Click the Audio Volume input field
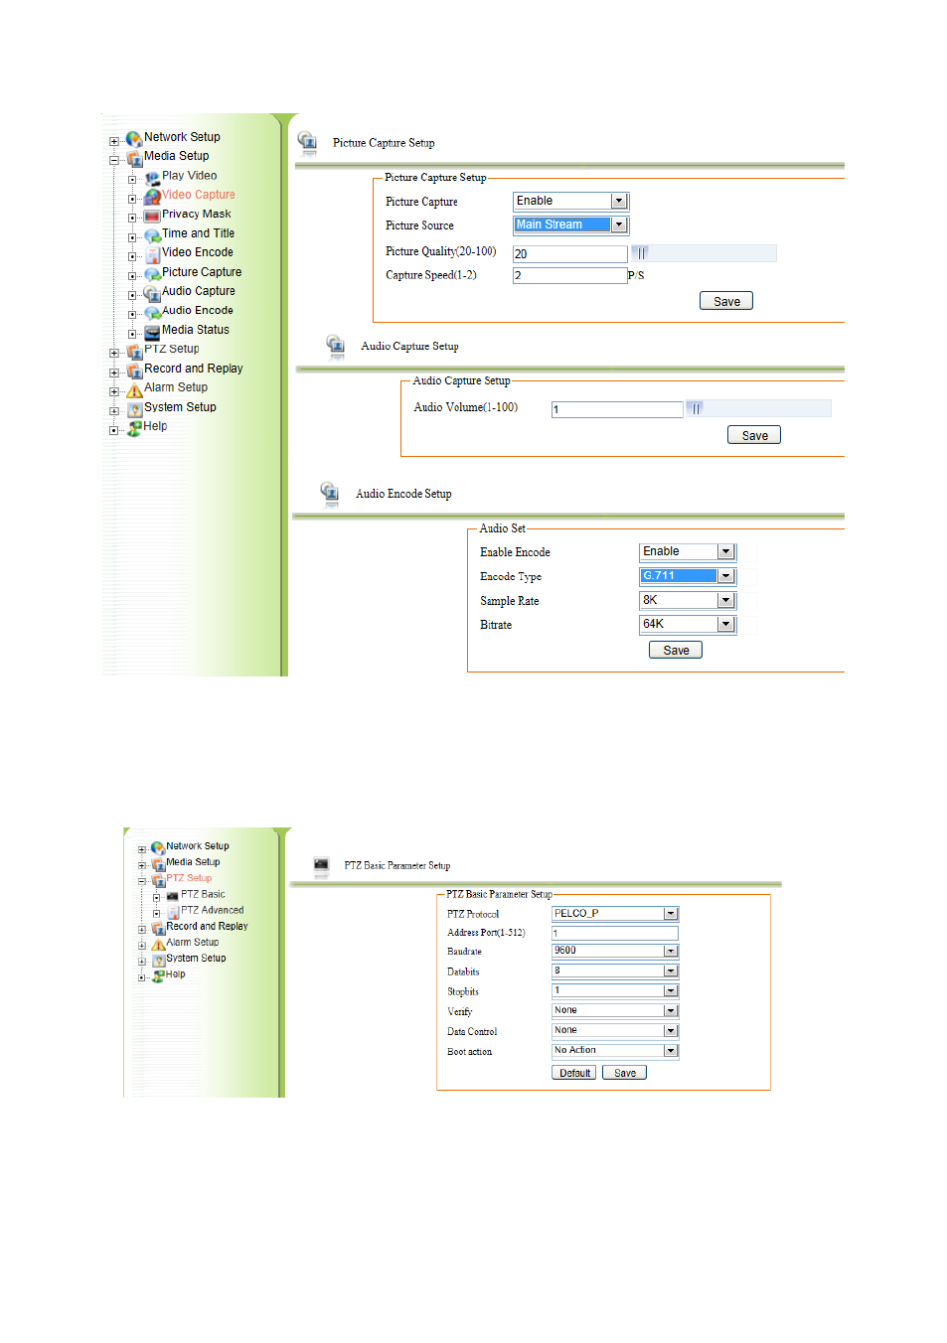Image resolution: width=947 pixels, height=1343 pixels. [617, 409]
